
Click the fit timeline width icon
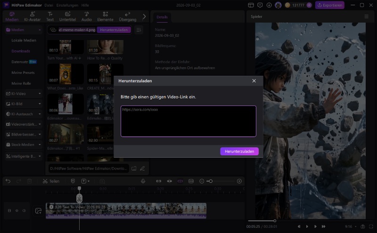[x=191, y=181]
